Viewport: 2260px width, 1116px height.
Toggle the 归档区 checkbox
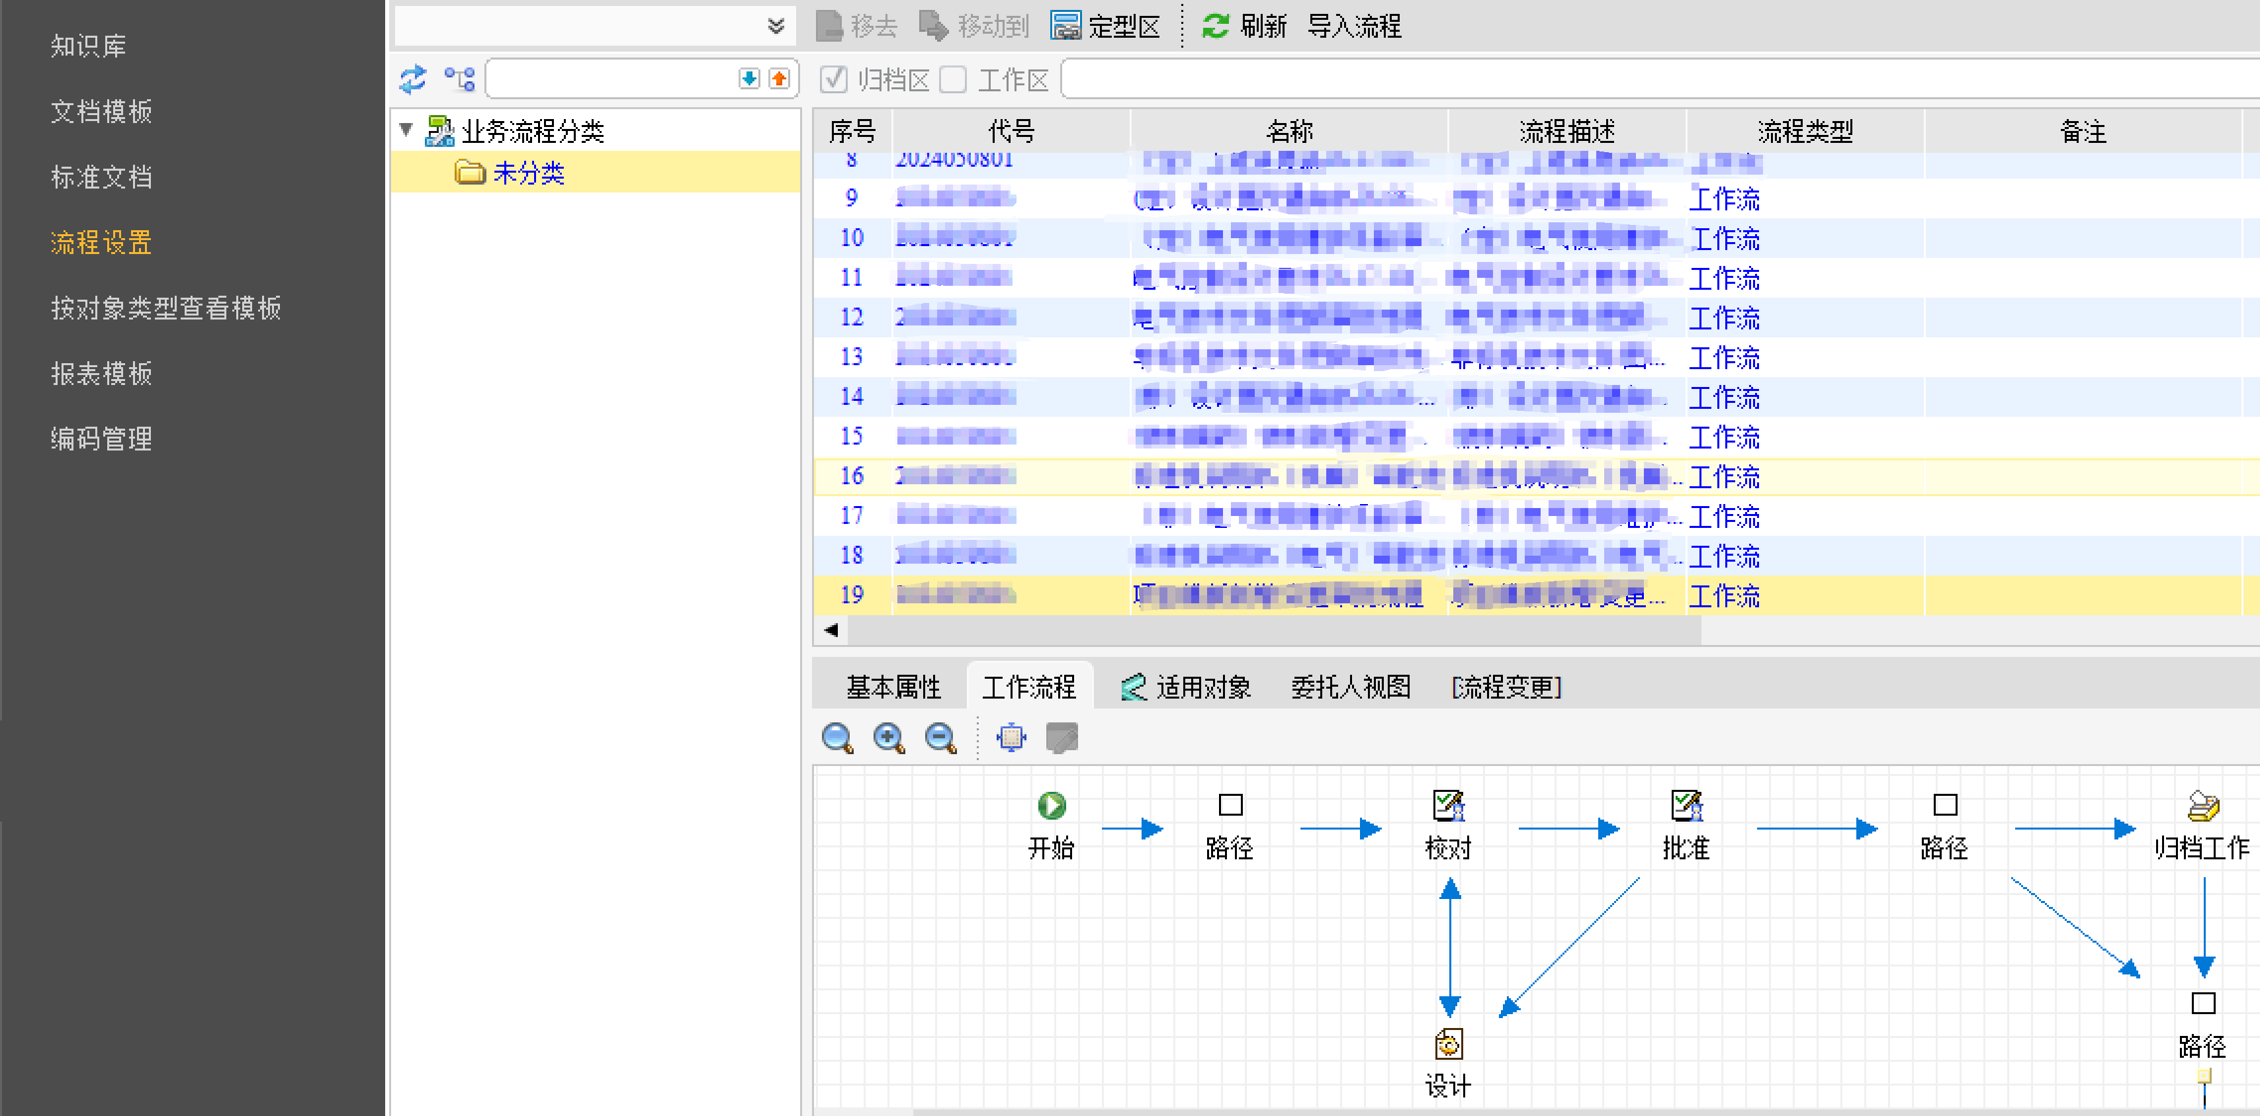click(x=833, y=80)
